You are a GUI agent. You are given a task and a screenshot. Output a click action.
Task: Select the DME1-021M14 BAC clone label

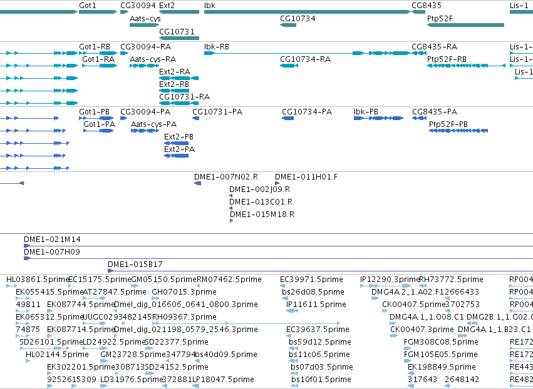pos(52,240)
